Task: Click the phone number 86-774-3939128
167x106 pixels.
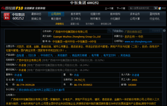Action: coord(25,85)
